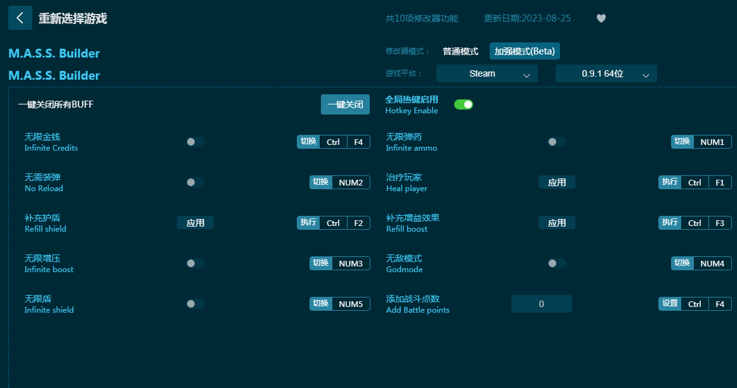This screenshot has width=737, height=388.
Task: Click the back arrow icon
Action: [x=20, y=18]
